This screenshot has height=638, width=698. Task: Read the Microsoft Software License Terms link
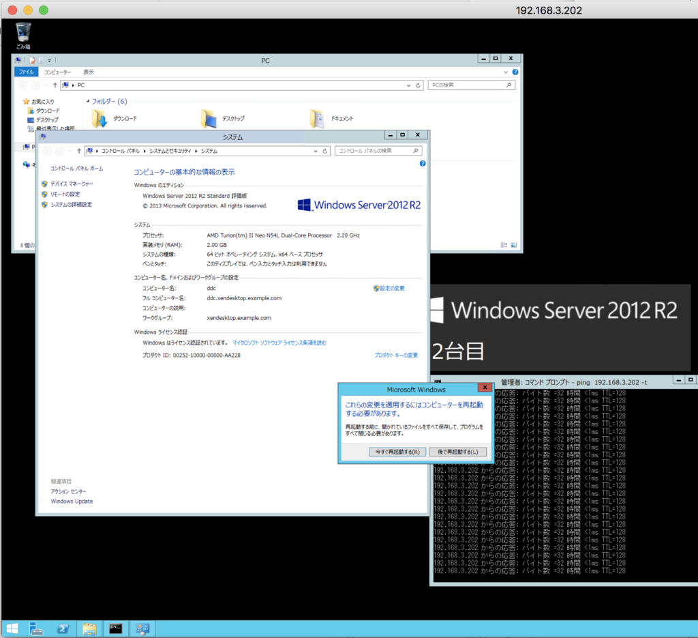(279, 343)
